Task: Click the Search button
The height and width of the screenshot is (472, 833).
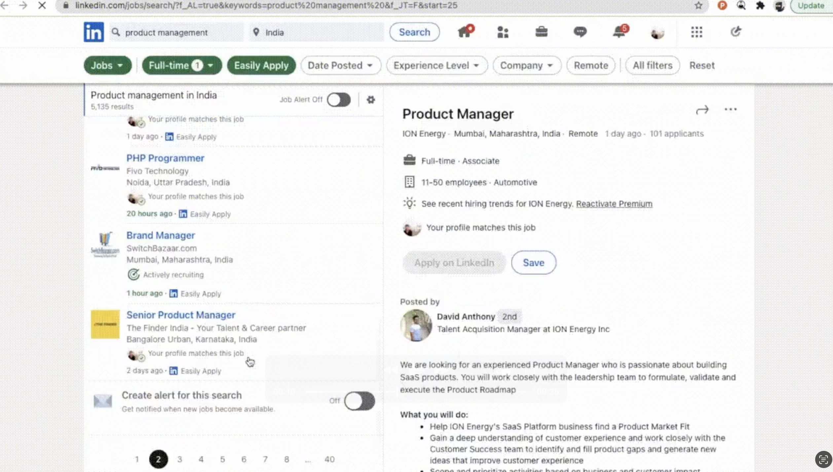Action: click(x=414, y=32)
